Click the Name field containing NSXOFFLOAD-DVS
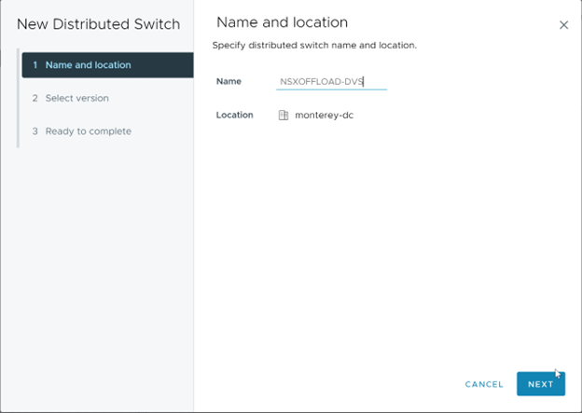The width and height of the screenshot is (582, 413). (x=331, y=82)
